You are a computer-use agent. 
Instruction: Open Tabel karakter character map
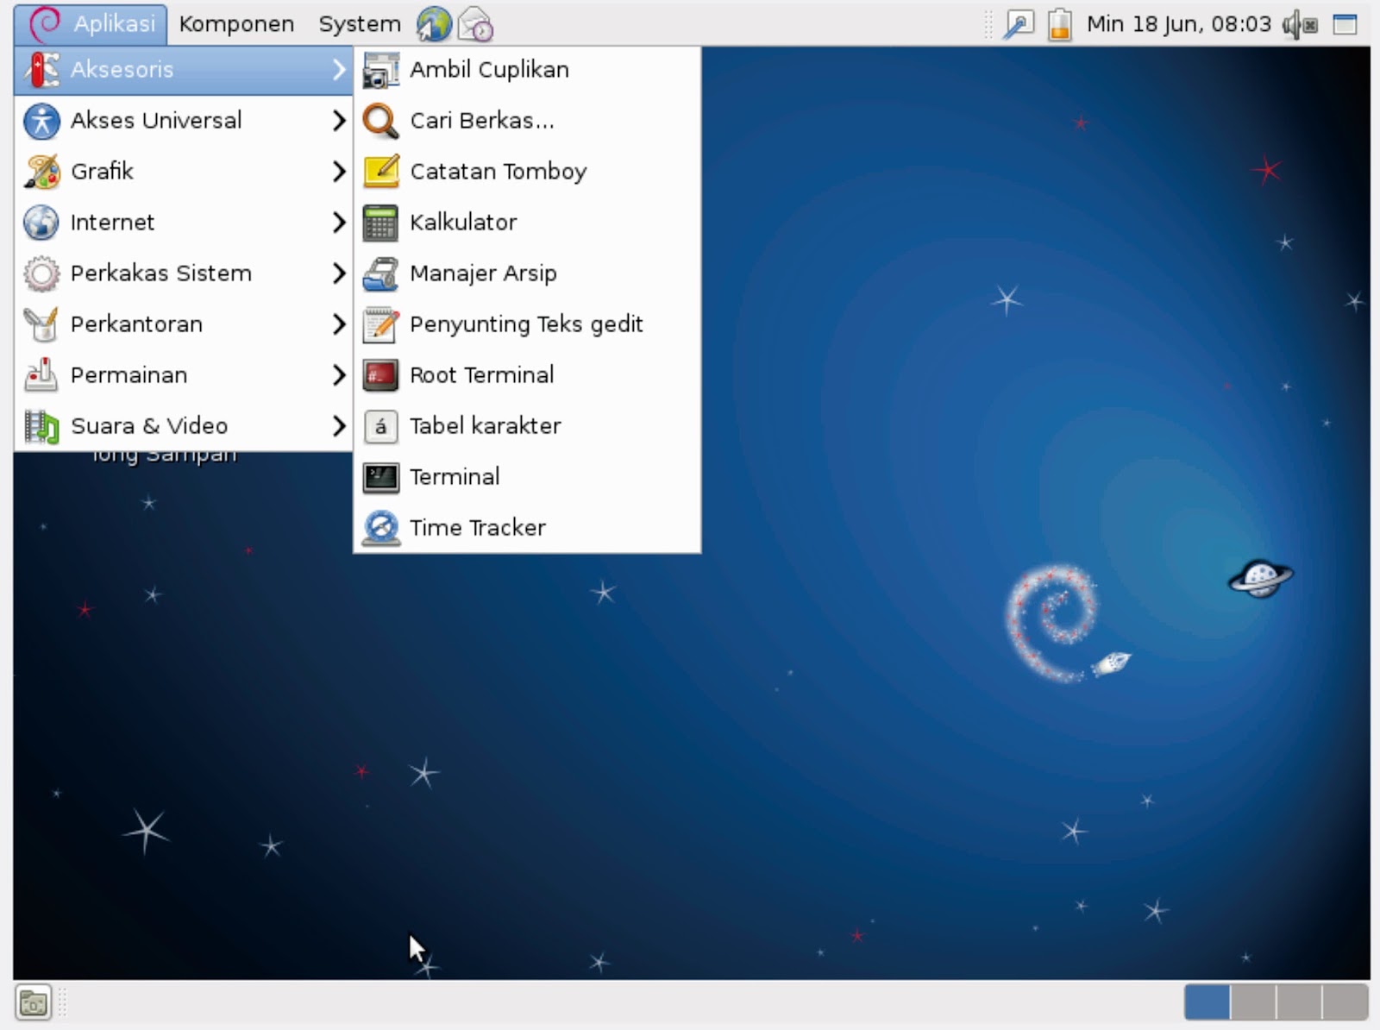484,425
